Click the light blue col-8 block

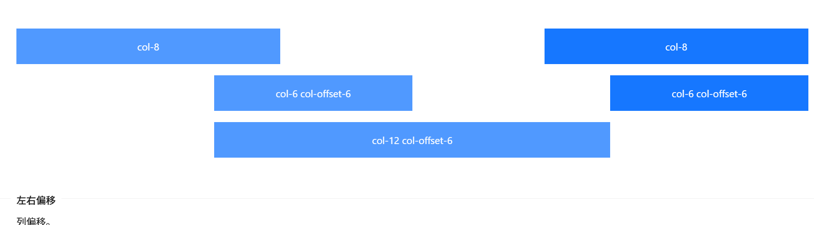(x=148, y=46)
